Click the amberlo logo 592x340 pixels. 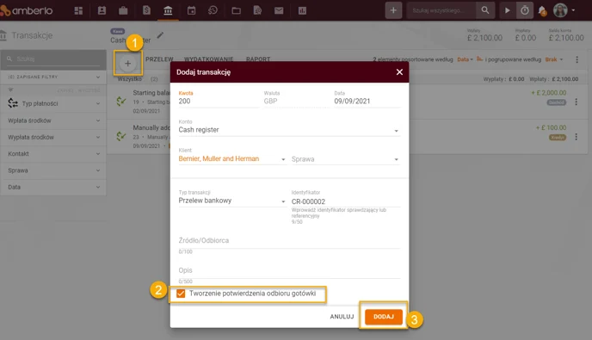point(28,10)
